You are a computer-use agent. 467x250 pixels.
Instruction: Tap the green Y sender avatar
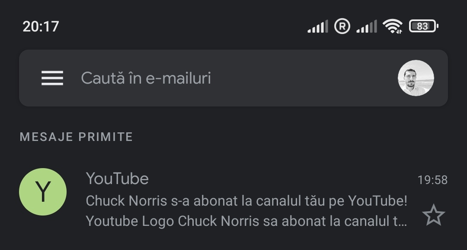43,192
